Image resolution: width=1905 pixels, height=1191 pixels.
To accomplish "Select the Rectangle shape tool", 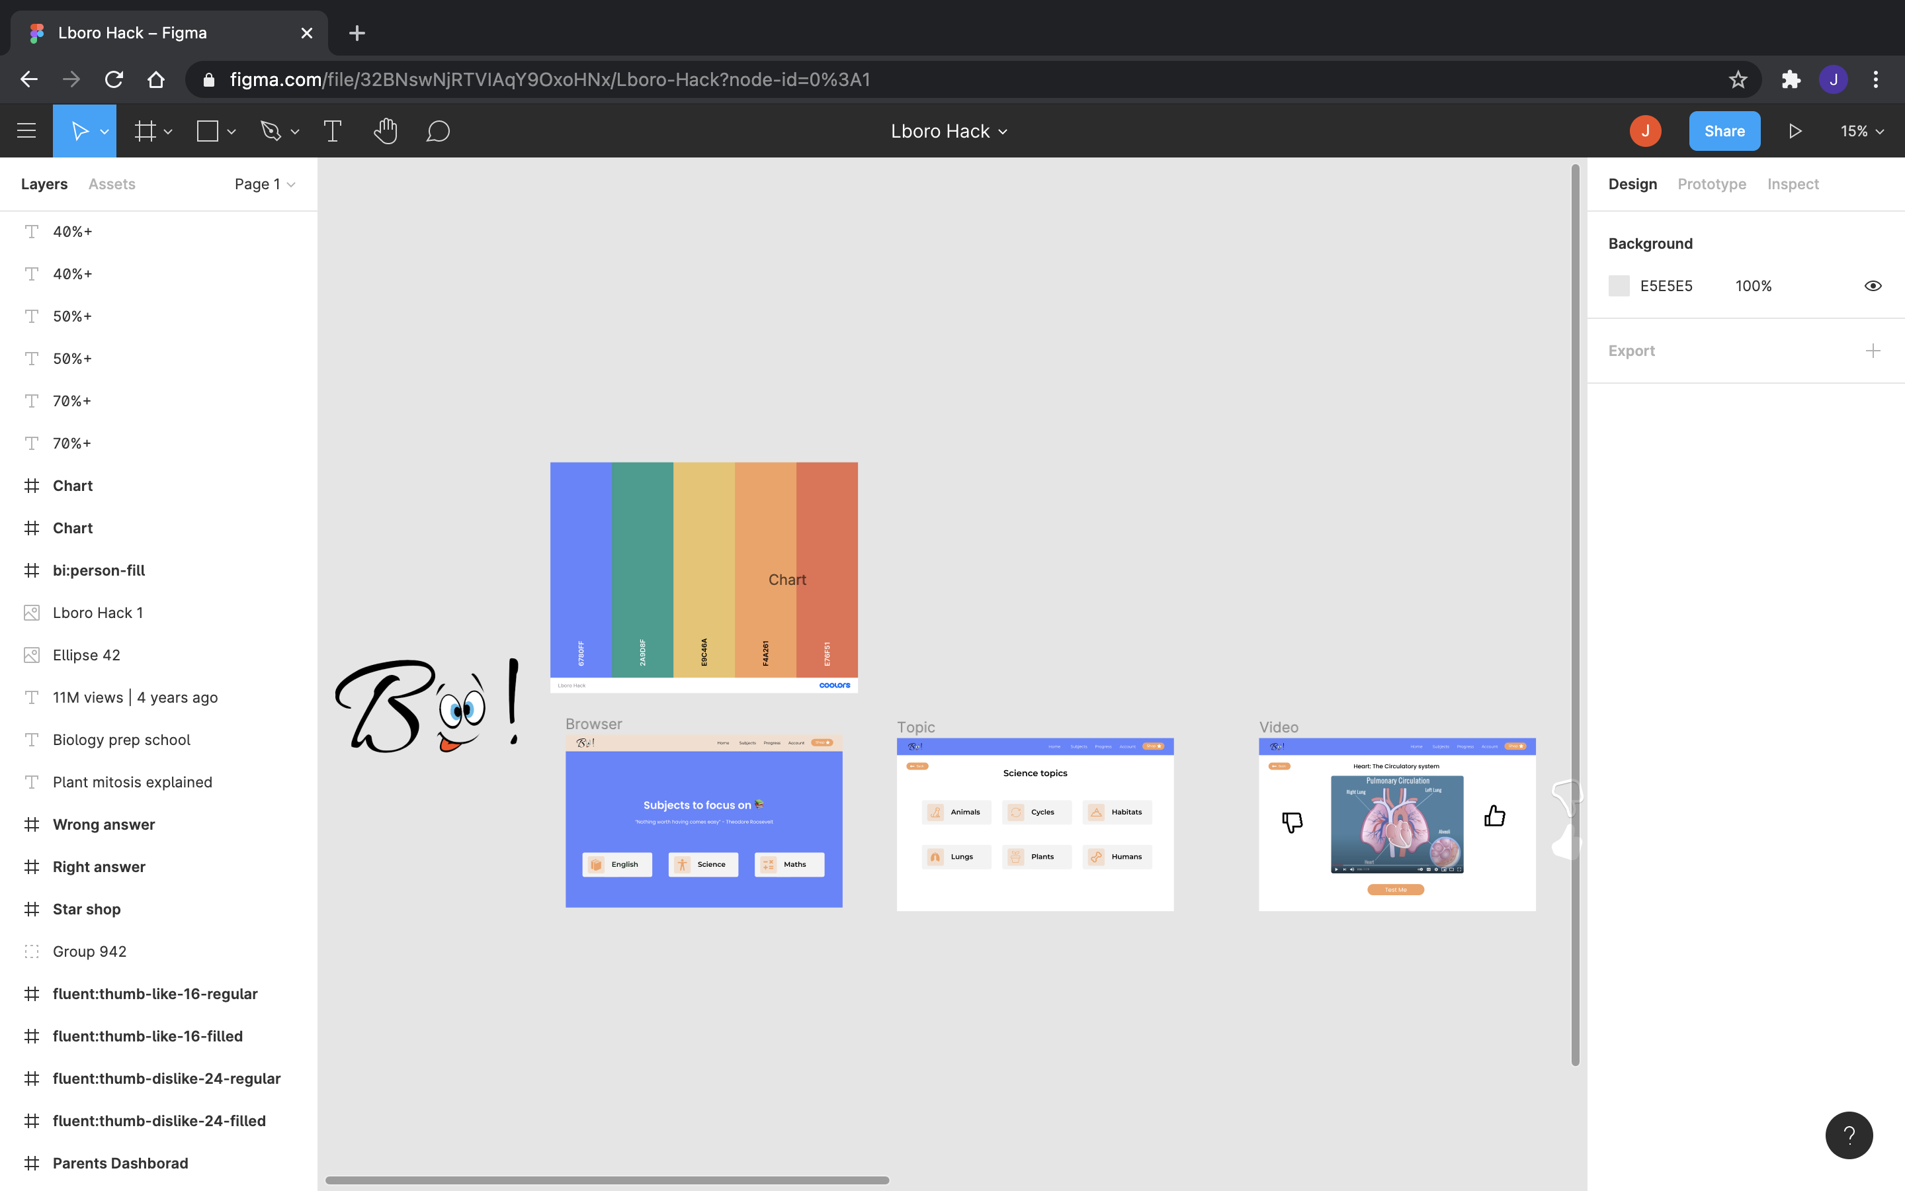I will (x=207, y=131).
